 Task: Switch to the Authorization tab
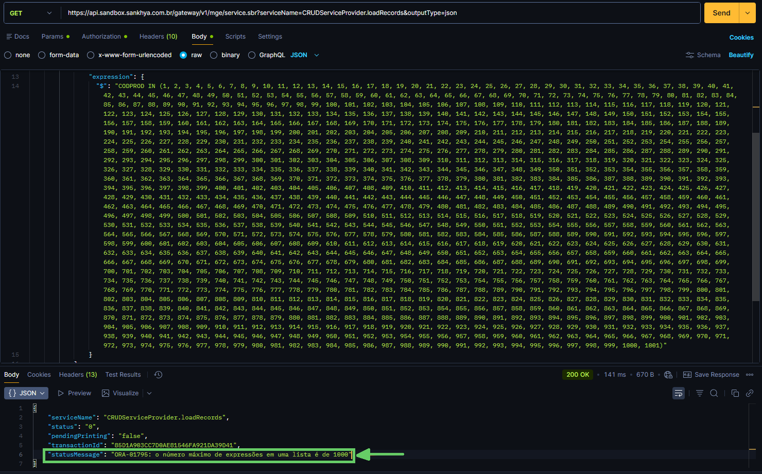pos(105,37)
